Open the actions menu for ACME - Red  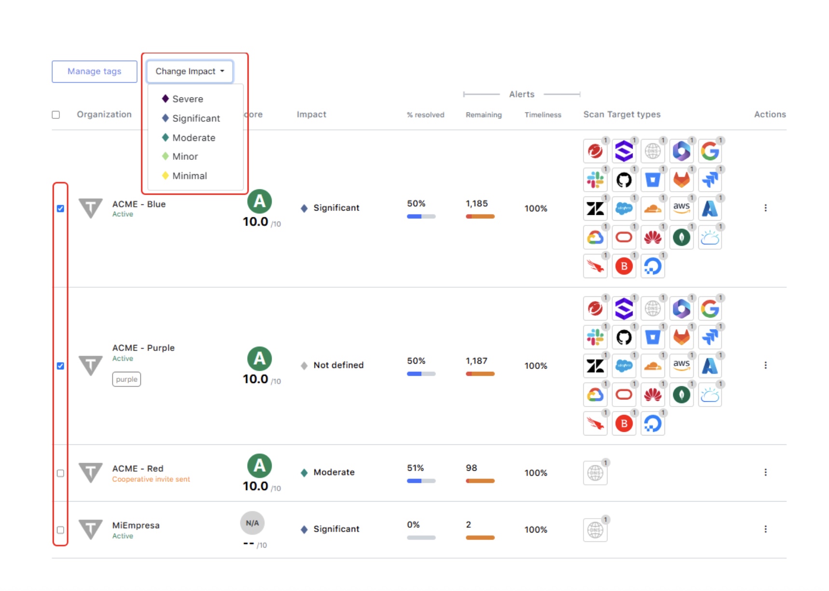[x=765, y=473]
